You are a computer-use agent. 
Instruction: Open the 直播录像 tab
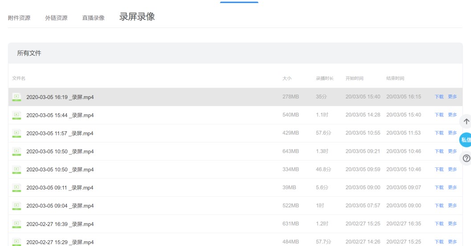(93, 18)
